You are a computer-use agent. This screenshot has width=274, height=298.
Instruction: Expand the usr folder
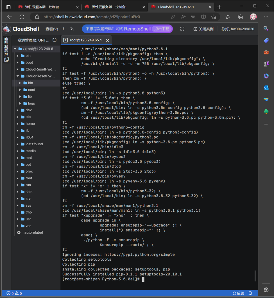[18, 219]
